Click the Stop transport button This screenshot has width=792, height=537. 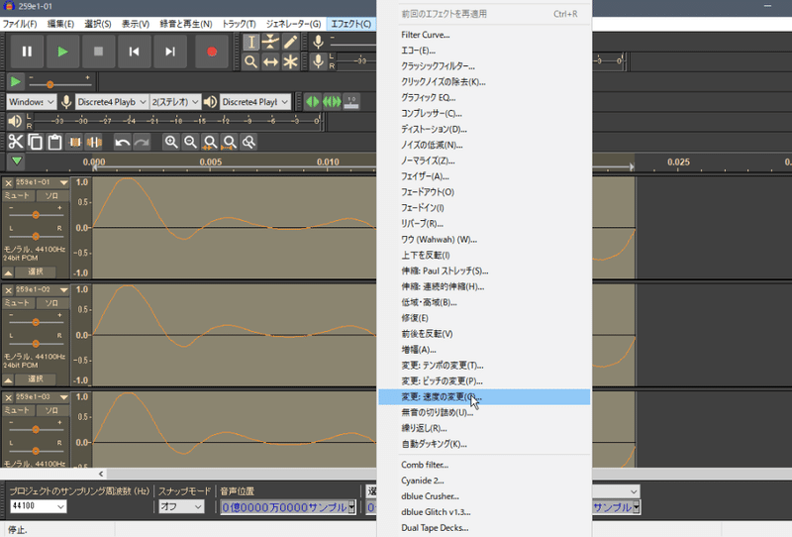point(98,52)
